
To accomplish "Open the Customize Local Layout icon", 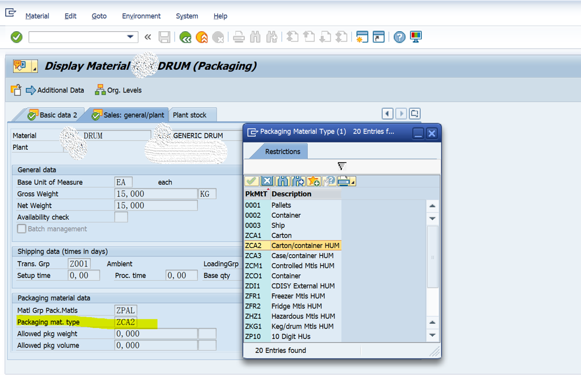I will [416, 37].
